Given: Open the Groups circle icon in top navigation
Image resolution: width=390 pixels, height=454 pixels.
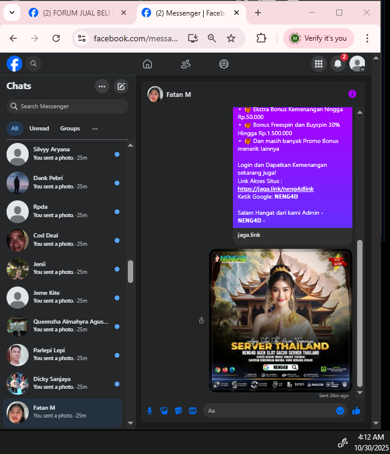Looking at the screenshot, I should coord(224,64).
